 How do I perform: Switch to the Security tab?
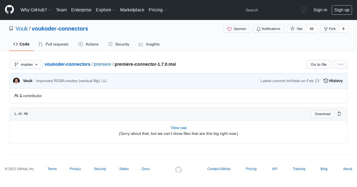pyautogui.click(x=119, y=44)
